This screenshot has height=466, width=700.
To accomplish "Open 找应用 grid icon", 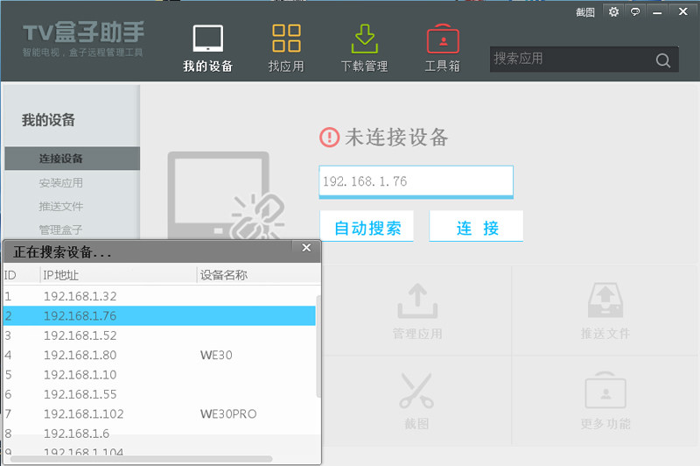I will tap(286, 39).
